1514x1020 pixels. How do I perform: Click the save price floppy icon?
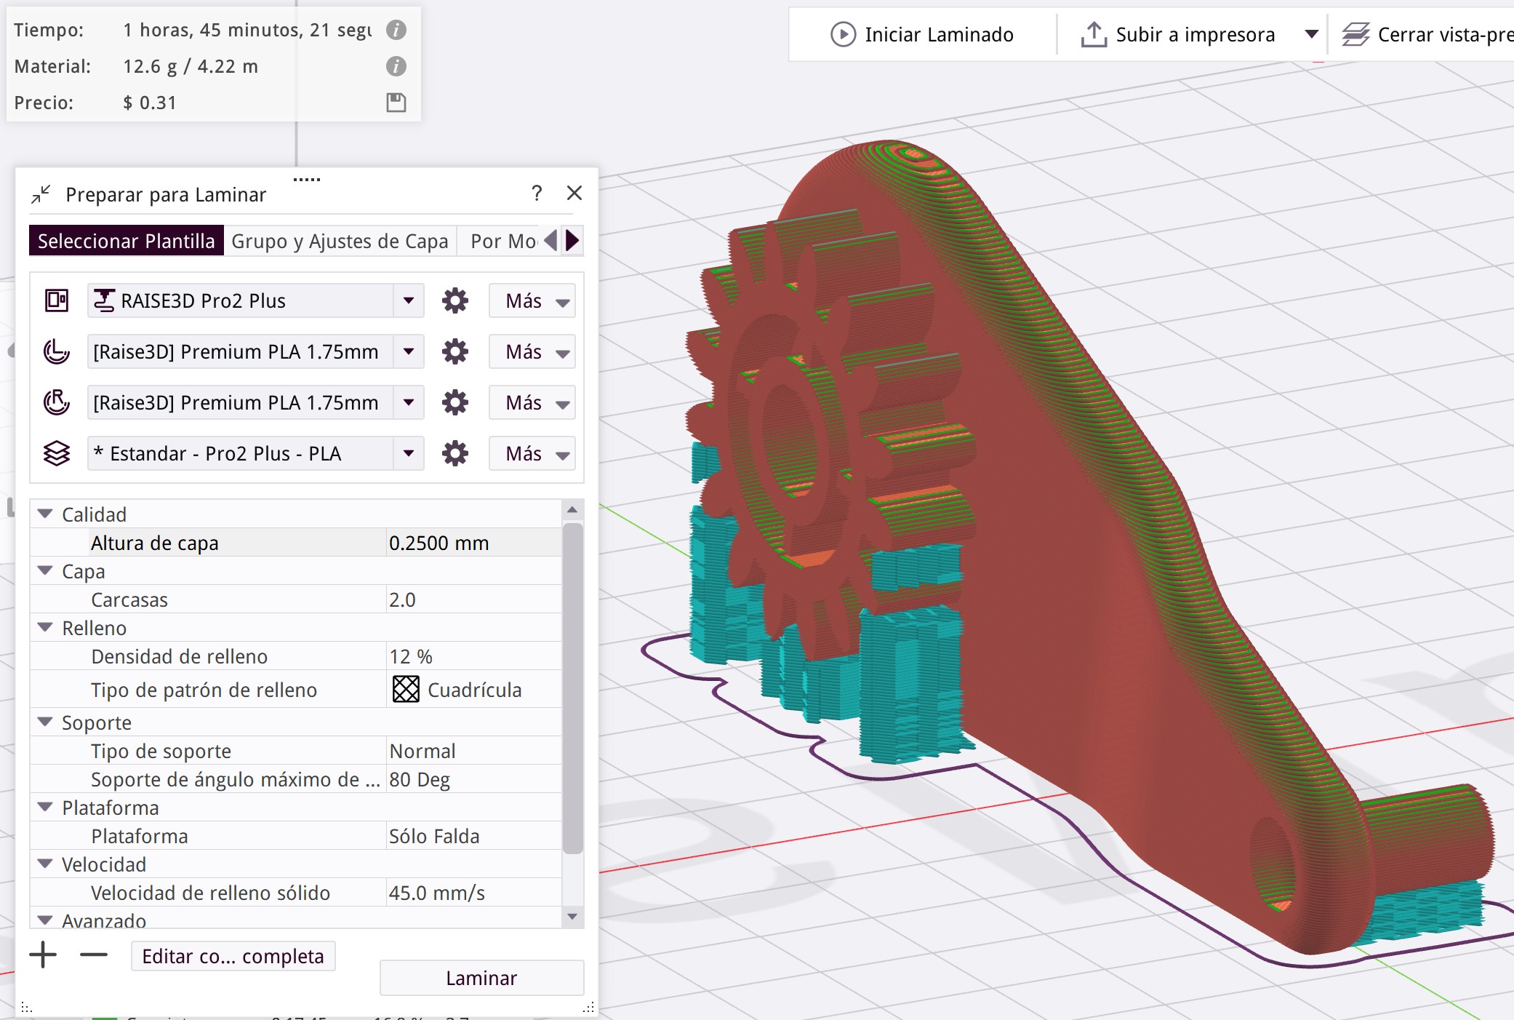tap(396, 103)
